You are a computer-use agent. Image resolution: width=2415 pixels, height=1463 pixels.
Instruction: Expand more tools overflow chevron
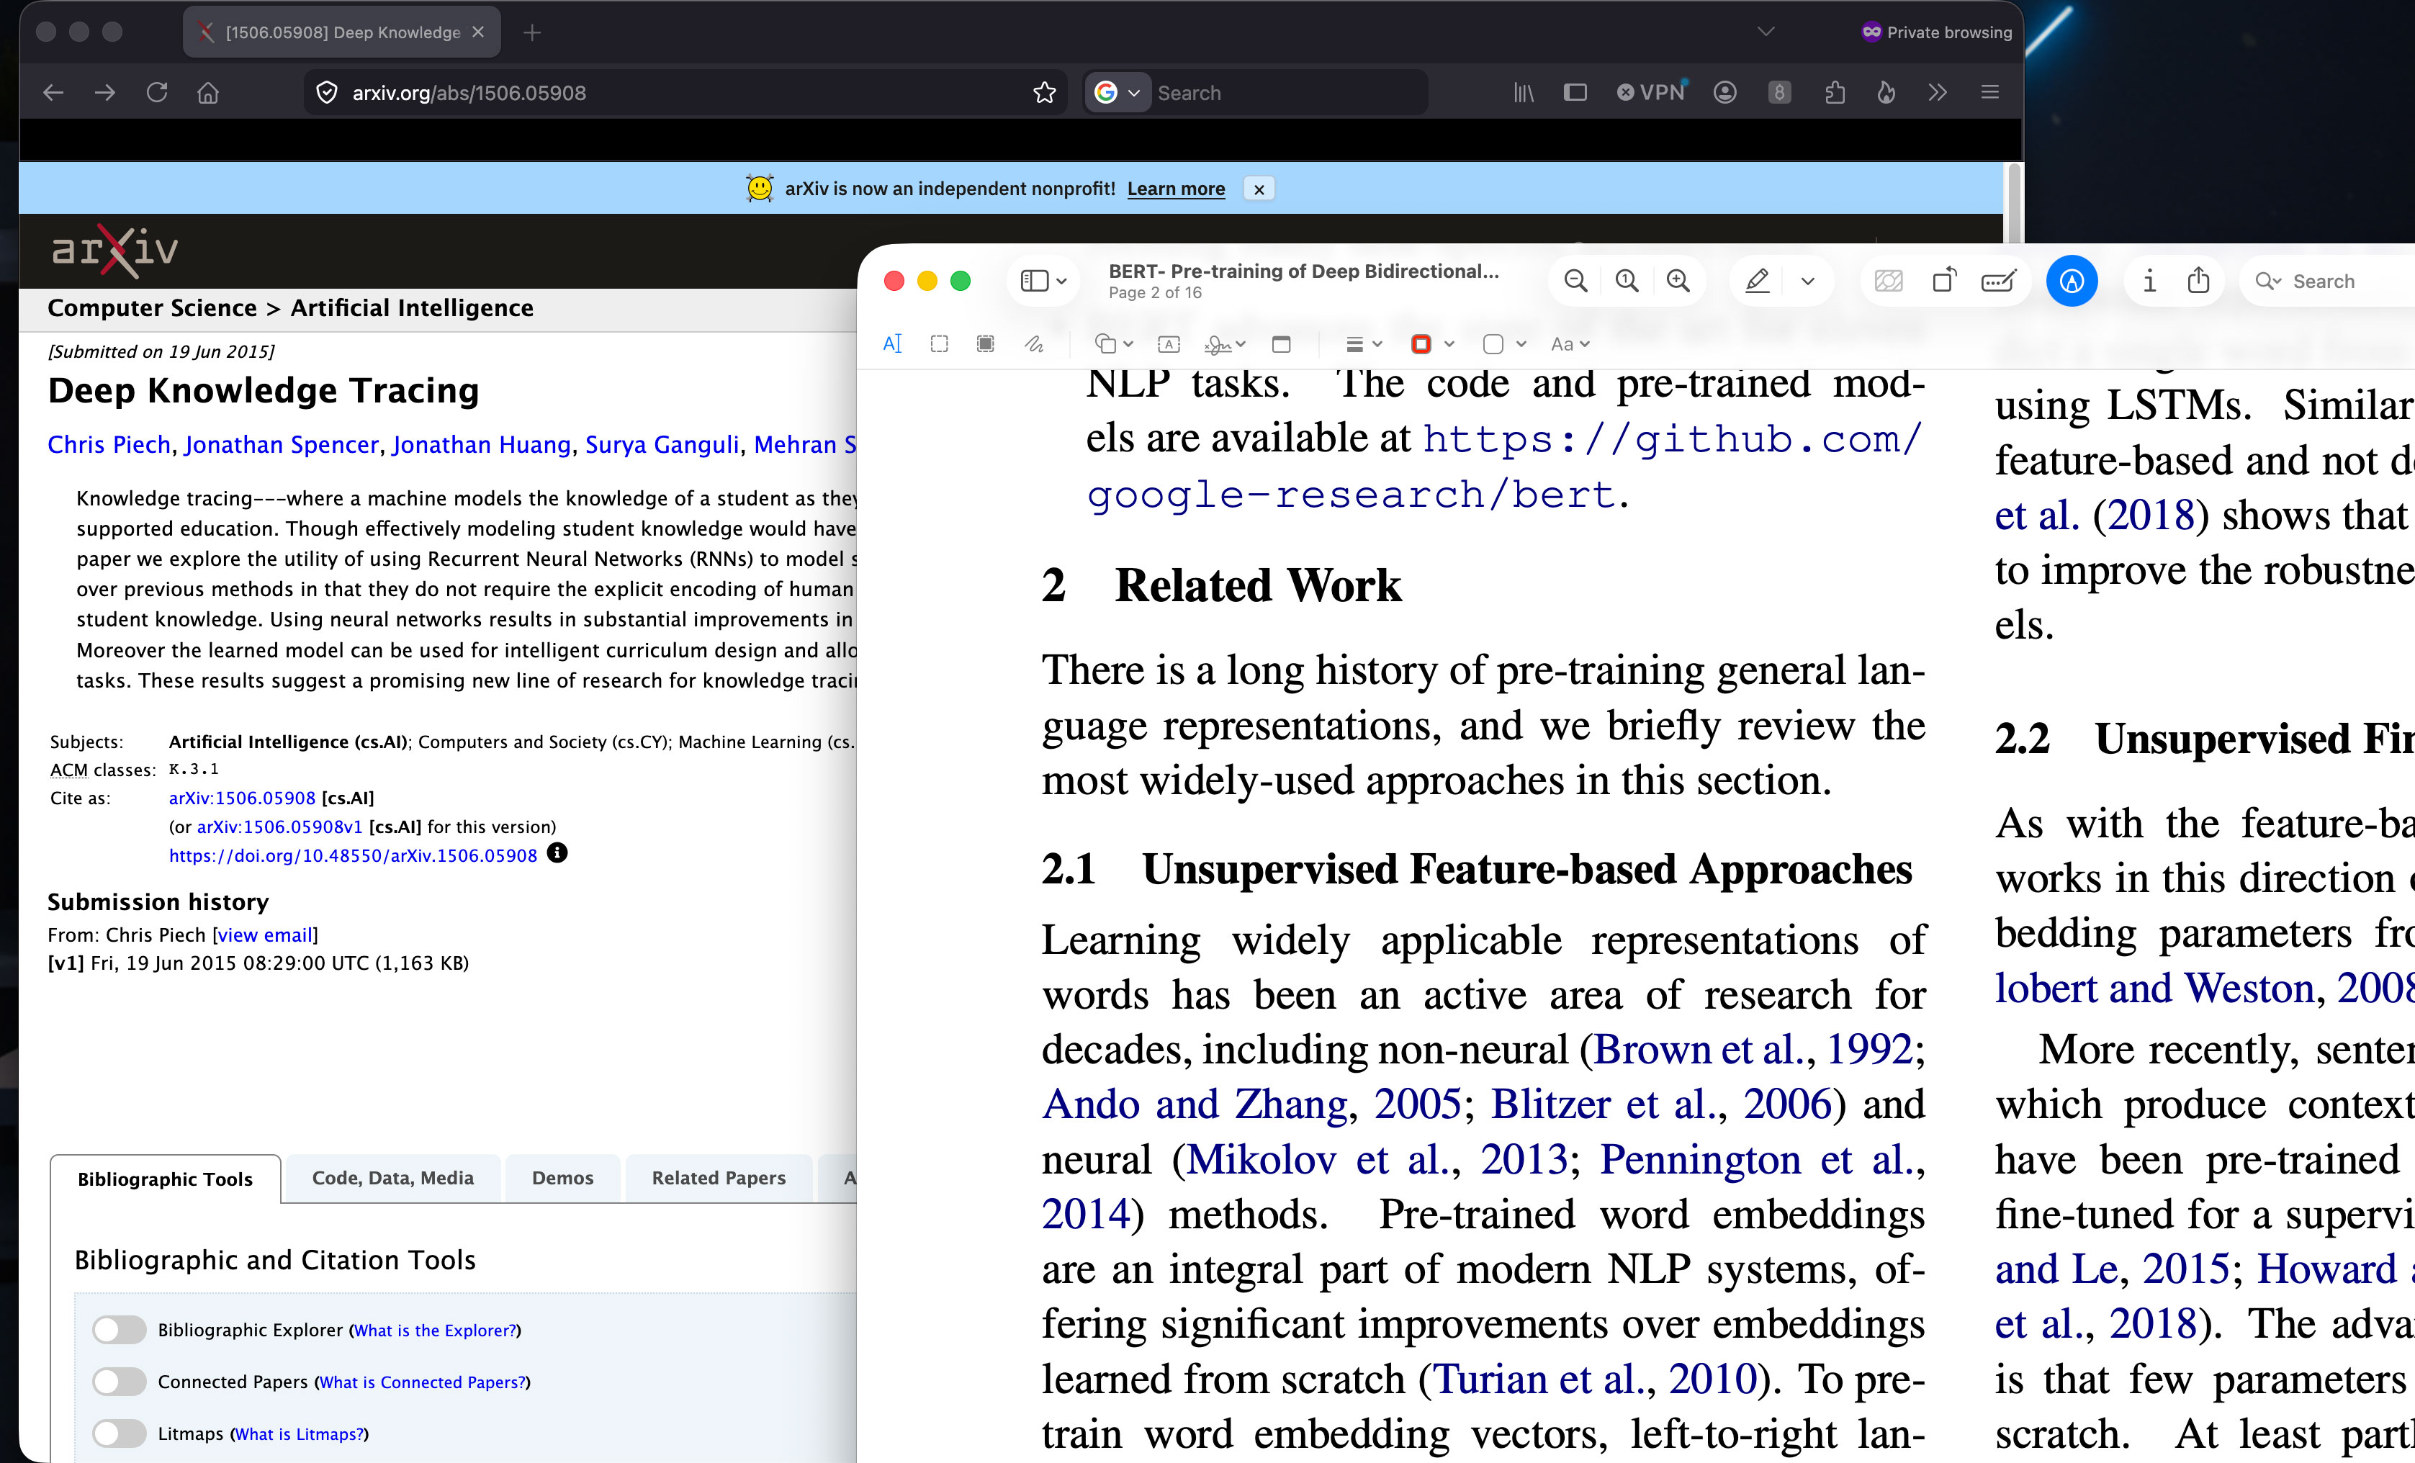tap(1938, 92)
